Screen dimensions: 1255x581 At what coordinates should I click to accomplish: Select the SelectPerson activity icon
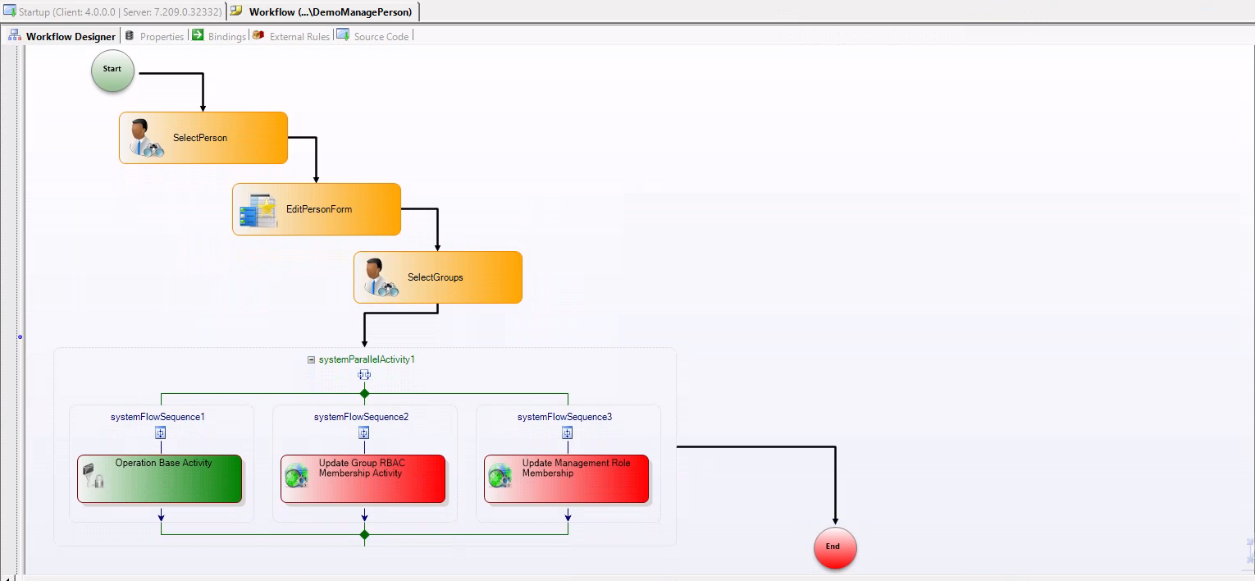coord(146,138)
